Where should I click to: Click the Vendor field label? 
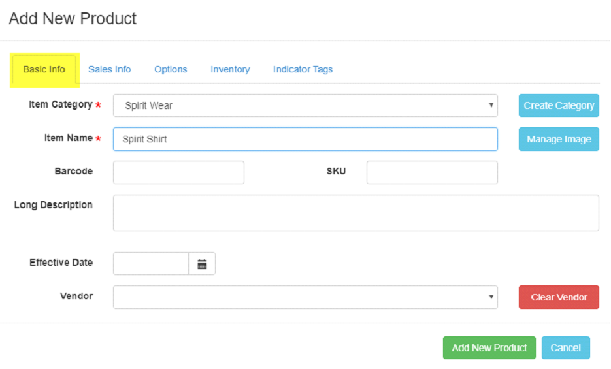76,296
